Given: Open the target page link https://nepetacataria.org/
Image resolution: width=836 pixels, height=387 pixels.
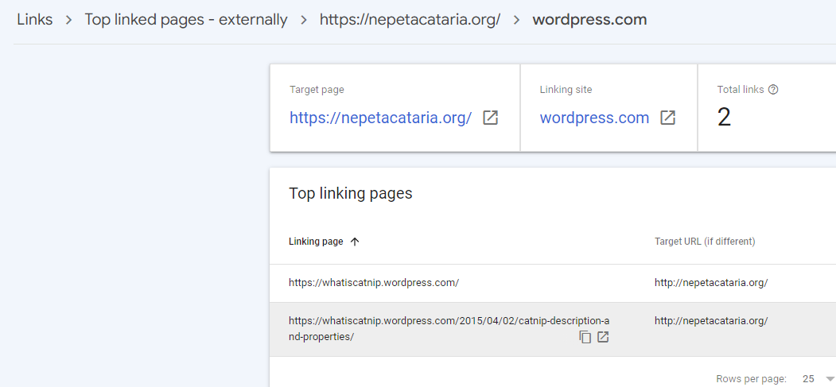Looking at the screenshot, I should (x=381, y=118).
